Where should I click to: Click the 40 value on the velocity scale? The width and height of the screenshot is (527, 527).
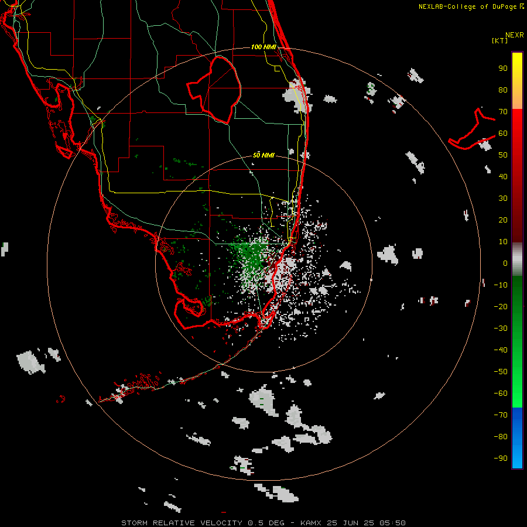coord(503,177)
